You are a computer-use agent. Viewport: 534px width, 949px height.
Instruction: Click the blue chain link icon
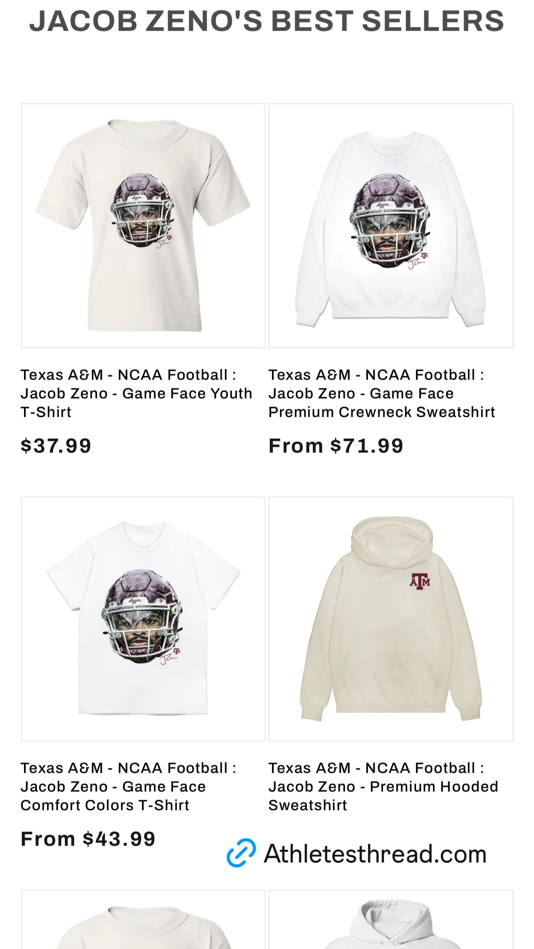click(x=241, y=853)
